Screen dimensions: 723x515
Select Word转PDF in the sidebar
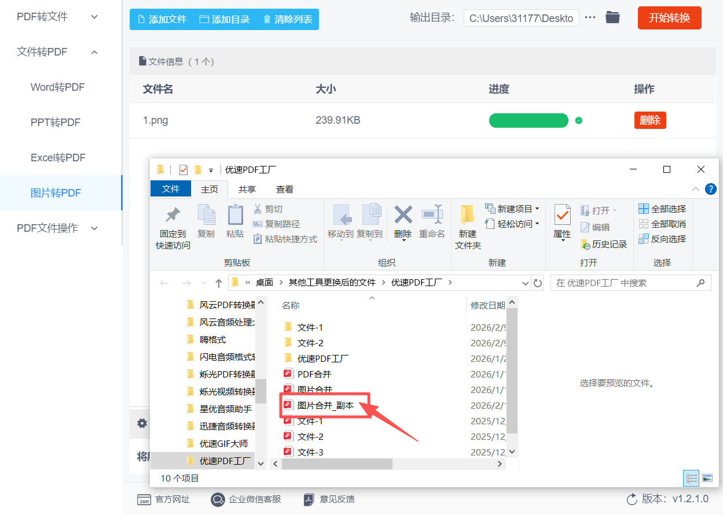coord(57,87)
